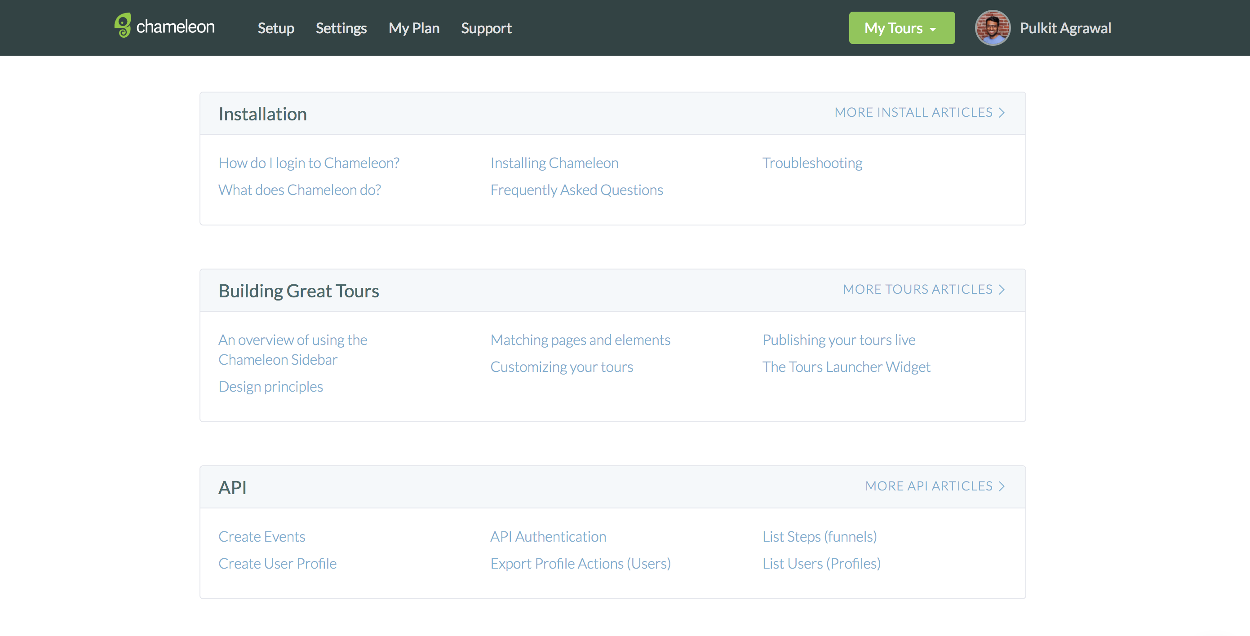
Task: Navigate to Settings menu item
Action: 341,27
